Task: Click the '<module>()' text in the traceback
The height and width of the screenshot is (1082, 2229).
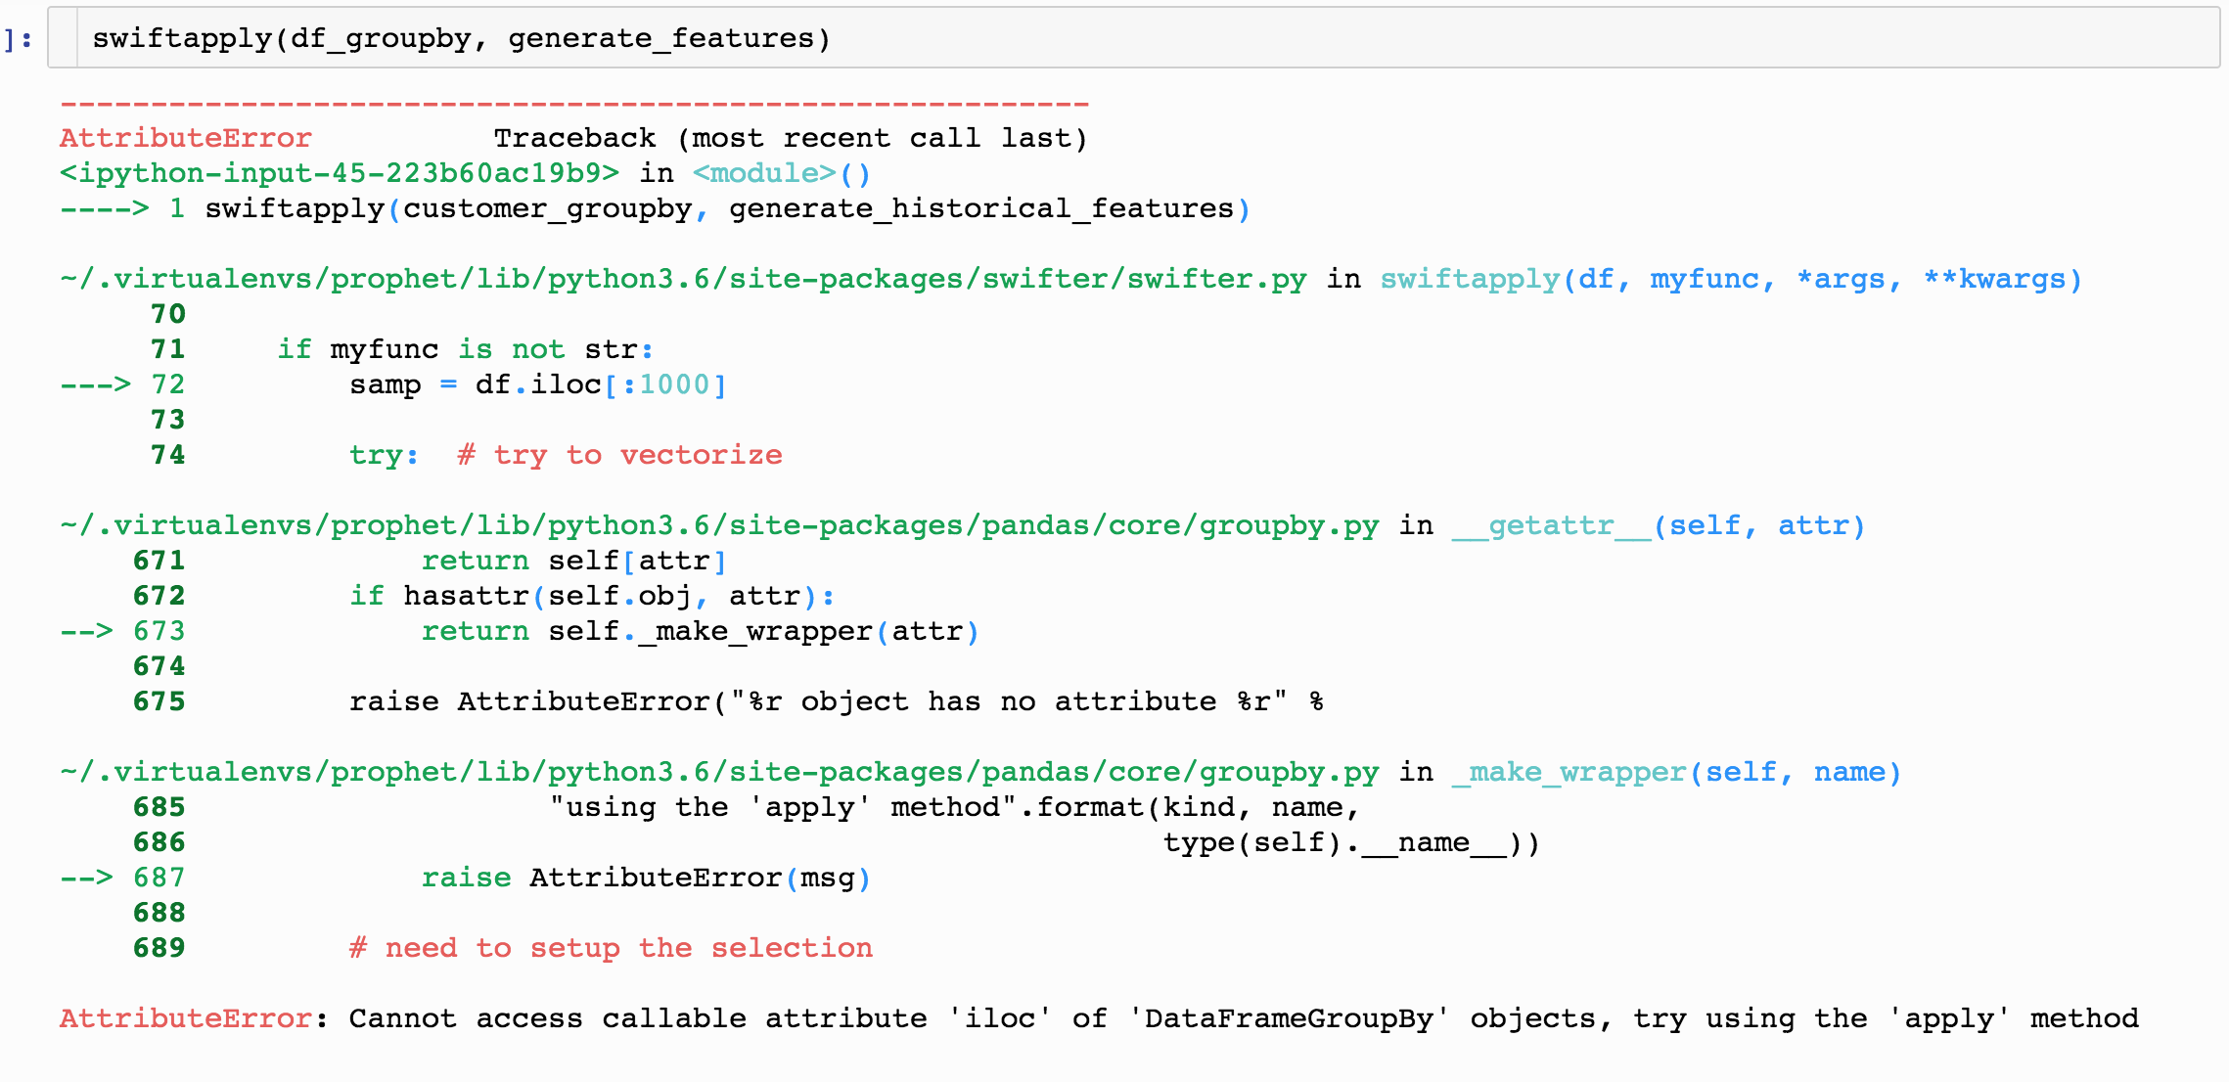Action: (x=781, y=173)
